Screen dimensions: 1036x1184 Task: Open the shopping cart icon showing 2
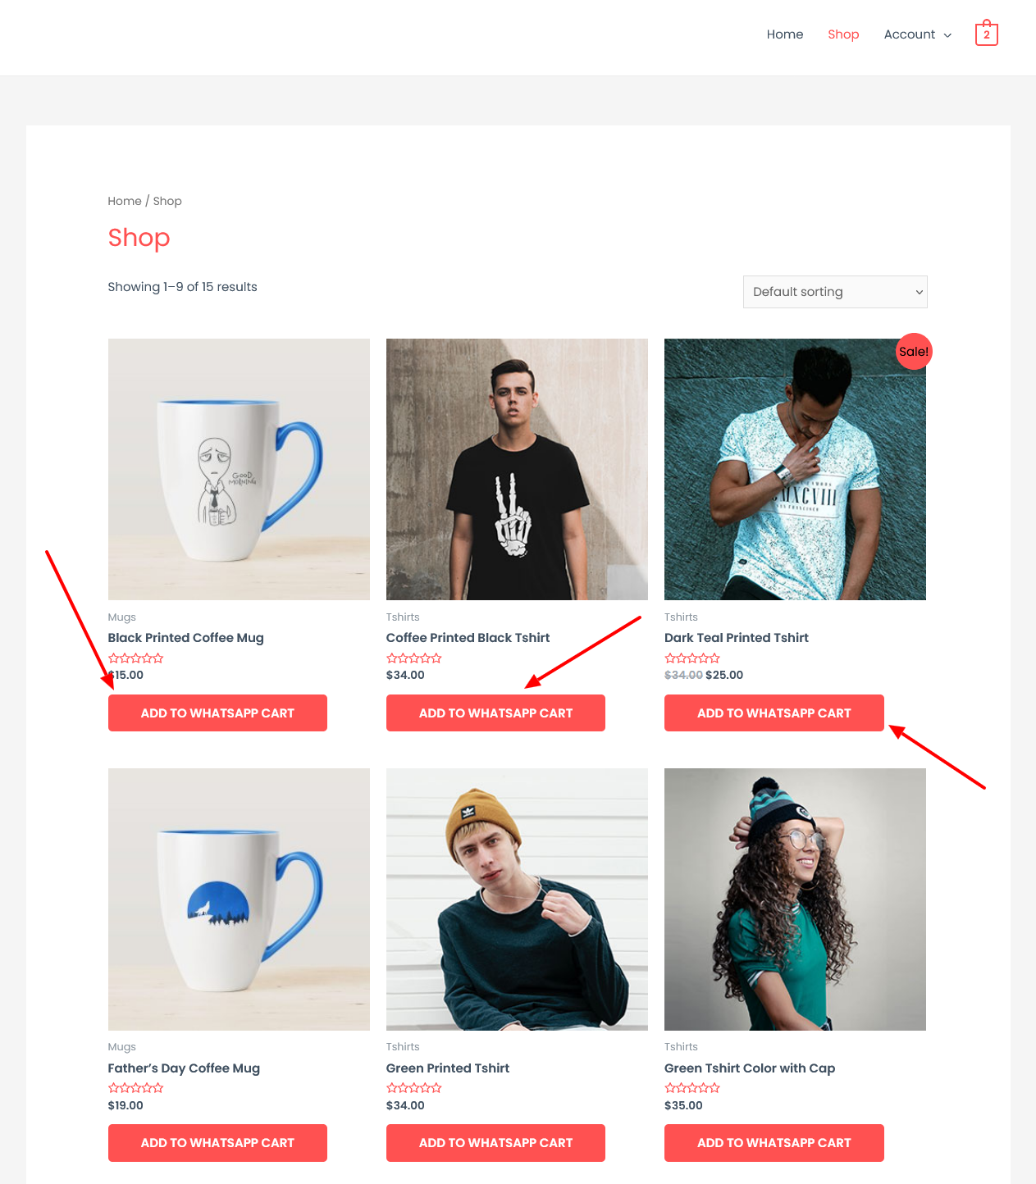tap(986, 34)
